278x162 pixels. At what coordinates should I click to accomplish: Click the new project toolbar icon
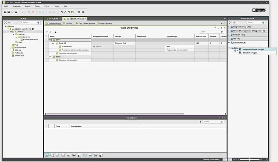[x=5, y=12]
